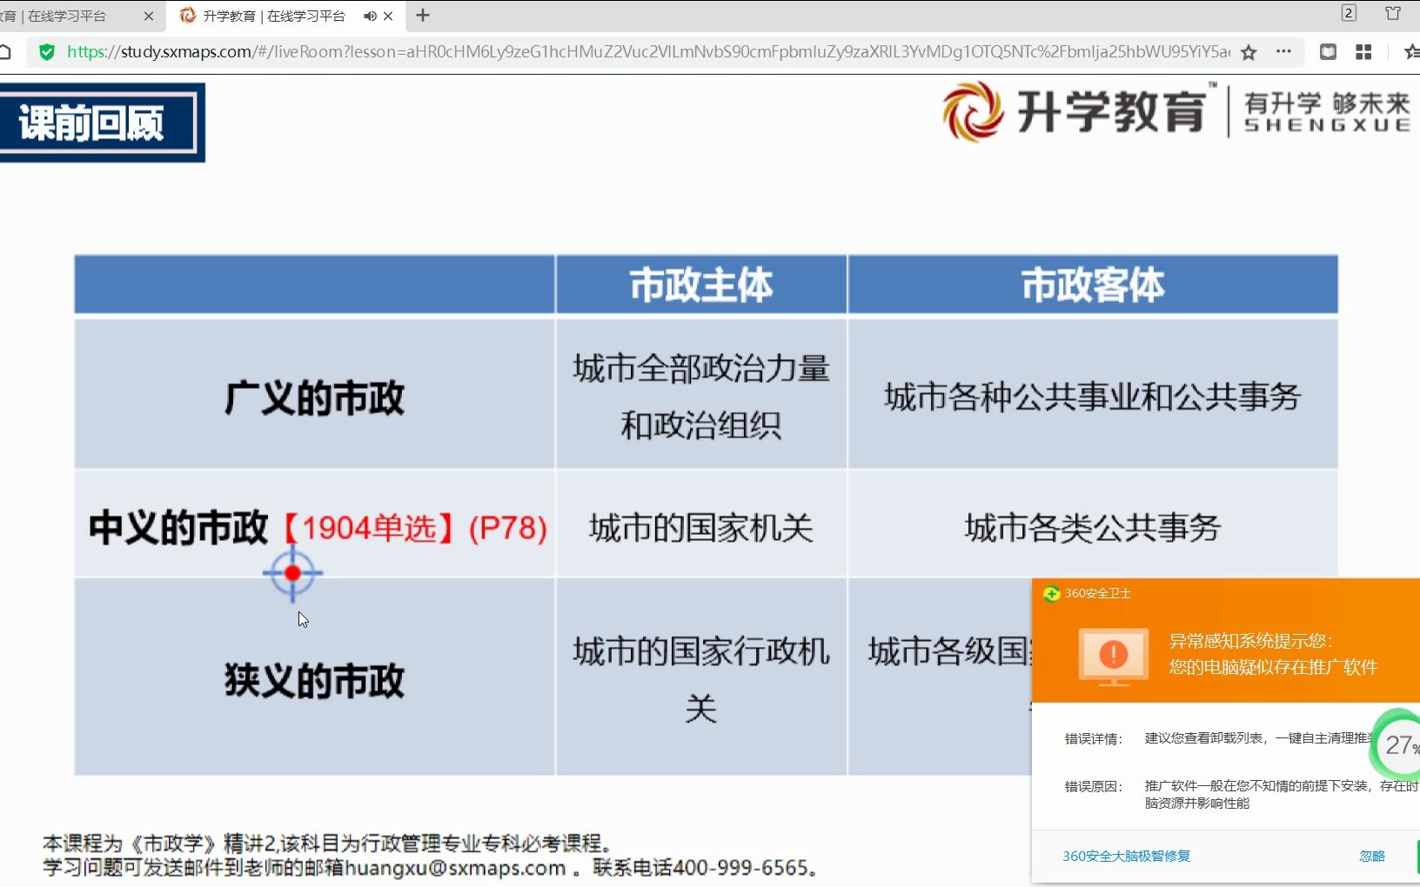The height and width of the screenshot is (887, 1420).
Task: Click the 错误原因 label in popup
Action: tap(1094, 787)
